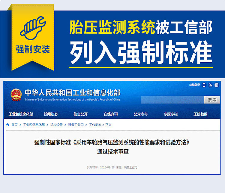Go to 首页 in the breadcrumb

tap(14, 125)
